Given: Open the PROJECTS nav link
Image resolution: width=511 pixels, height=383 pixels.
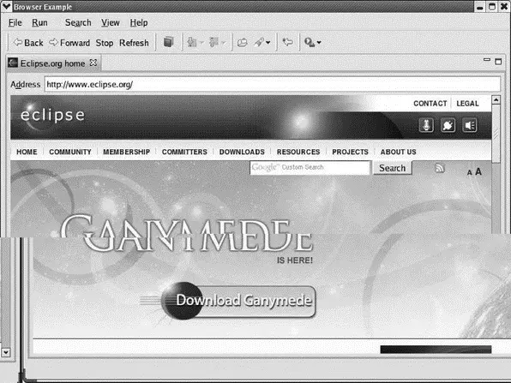Looking at the screenshot, I should 350,152.
